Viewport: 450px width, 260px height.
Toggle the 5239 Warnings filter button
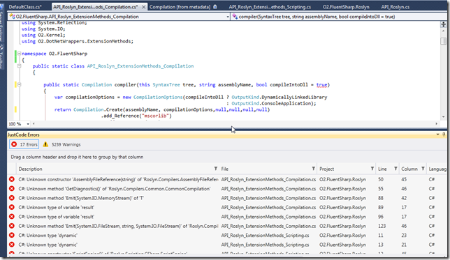coord(61,144)
